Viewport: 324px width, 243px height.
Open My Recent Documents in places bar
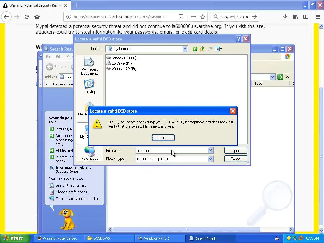pyautogui.click(x=90, y=66)
